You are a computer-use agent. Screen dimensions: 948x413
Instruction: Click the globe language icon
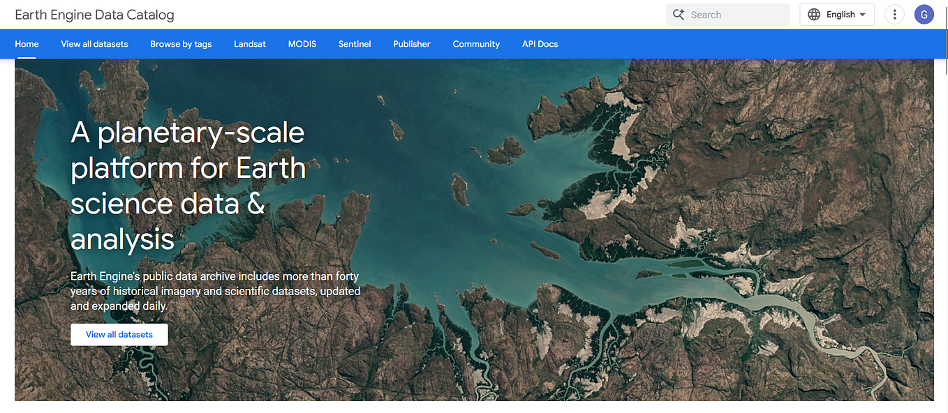tap(814, 15)
